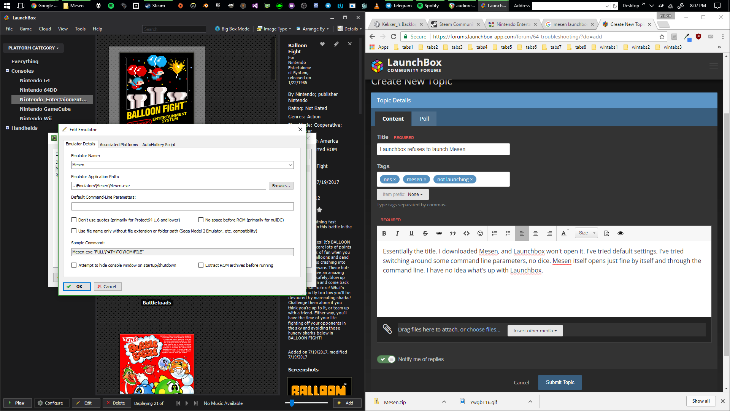
Task: Open the forum hamburger menu
Action: coord(714,66)
